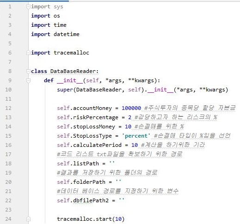Click tracemalloc.start(10) call

point(91,219)
